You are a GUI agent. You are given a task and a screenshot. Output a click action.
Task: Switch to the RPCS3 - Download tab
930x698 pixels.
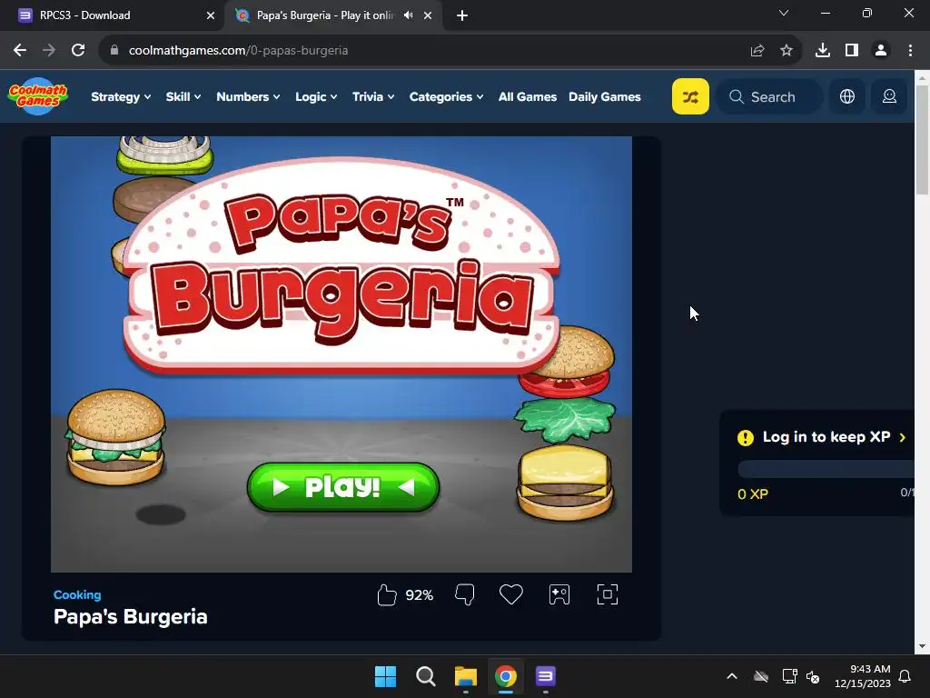coord(112,15)
